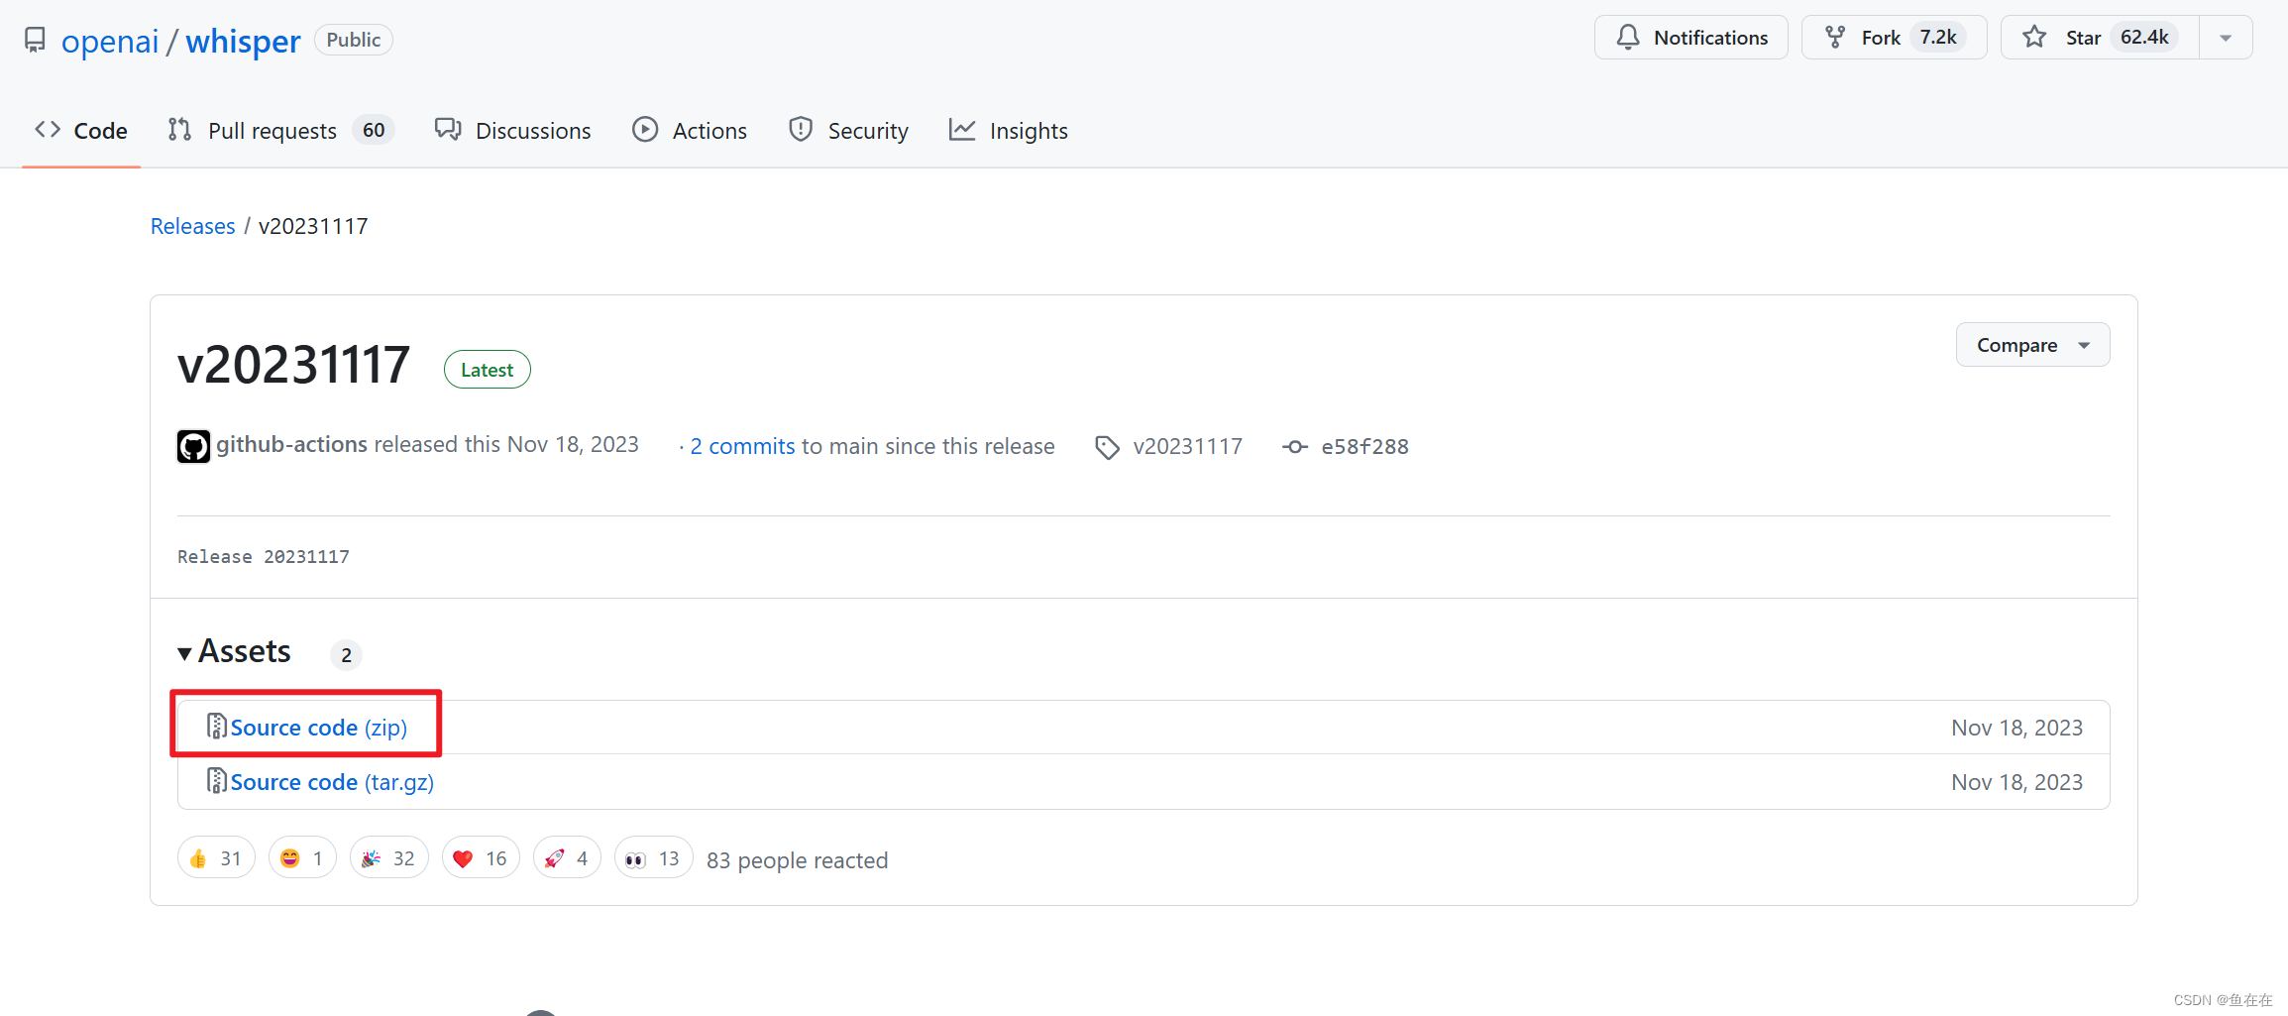The height and width of the screenshot is (1016, 2288).
Task: Collapse the Assets section
Action: click(234, 651)
